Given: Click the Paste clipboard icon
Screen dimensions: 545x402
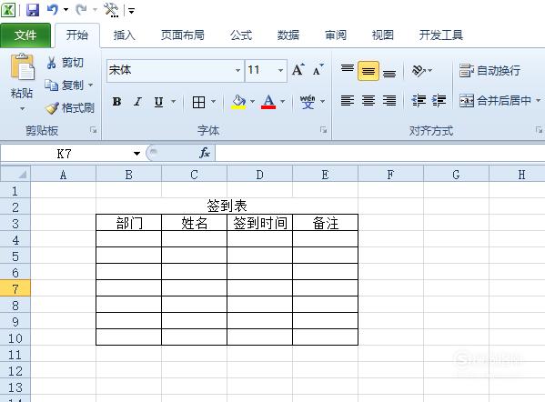Looking at the screenshot, I should click(22, 66).
